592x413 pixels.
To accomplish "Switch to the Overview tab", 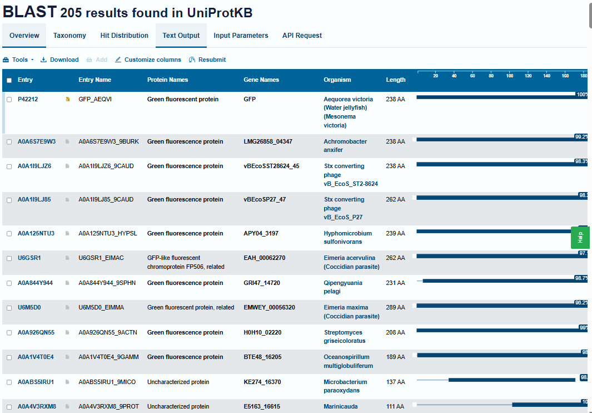I will click(x=24, y=36).
